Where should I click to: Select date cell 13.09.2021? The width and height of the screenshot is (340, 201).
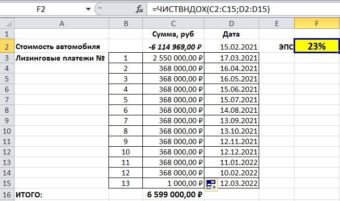[232, 121]
